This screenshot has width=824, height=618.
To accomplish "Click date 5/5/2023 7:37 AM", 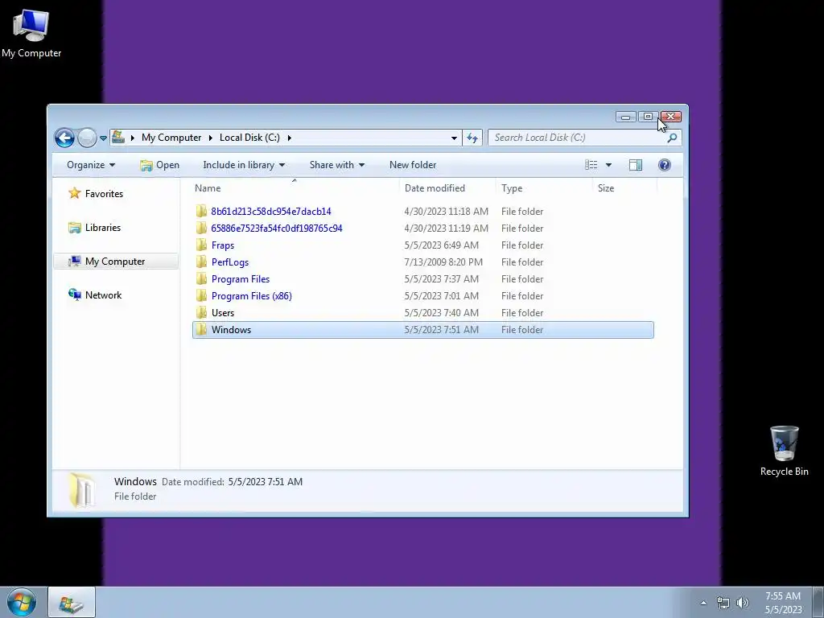I will pyautogui.click(x=442, y=279).
